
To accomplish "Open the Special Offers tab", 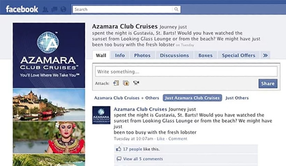I will coord(239,55).
